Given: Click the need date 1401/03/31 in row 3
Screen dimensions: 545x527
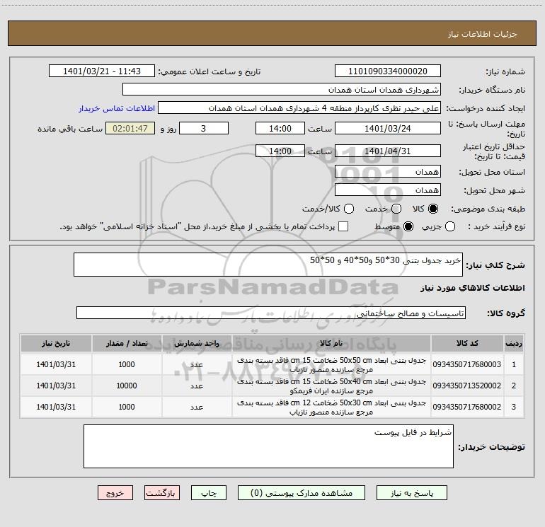Looking at the screenshot, I should pyautogui.click(x=56, y=407).
